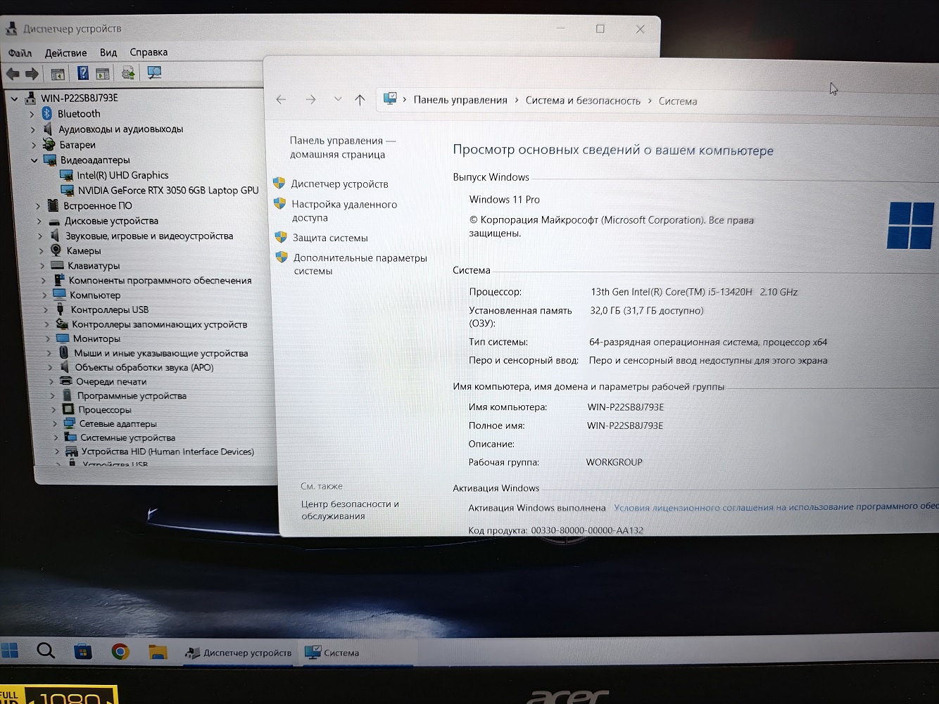Expand Аудиовходы и аудиовыходы

click(32, 129)
